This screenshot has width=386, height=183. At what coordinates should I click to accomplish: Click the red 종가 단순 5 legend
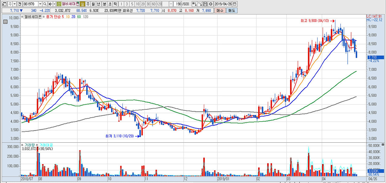click(x=55, y=17)
